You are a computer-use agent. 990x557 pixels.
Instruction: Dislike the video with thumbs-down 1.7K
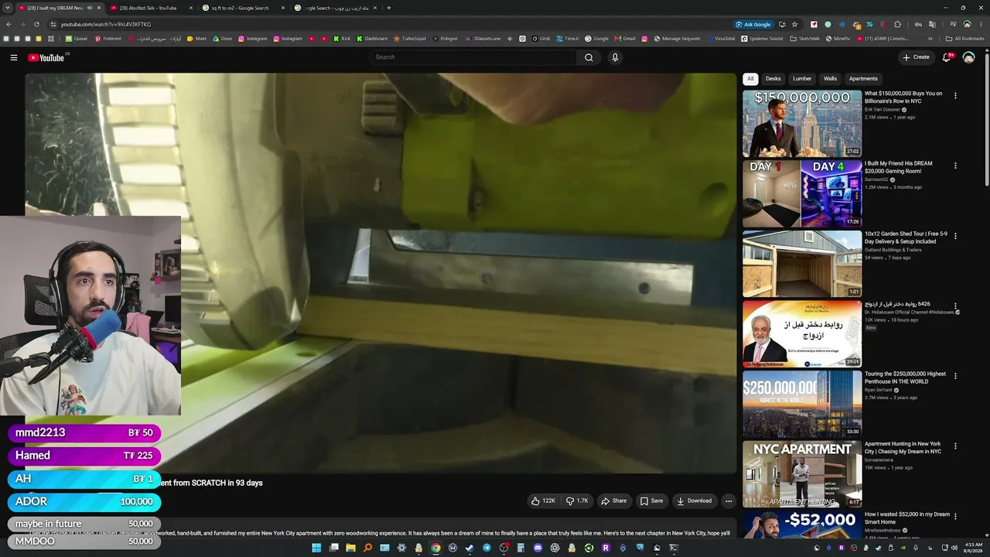click(x=577, y=501)
